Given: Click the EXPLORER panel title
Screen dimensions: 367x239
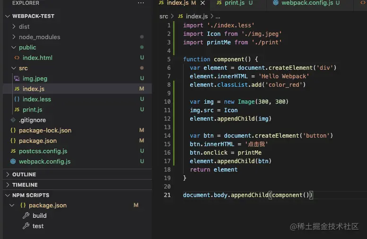Looking at the screenshot, I should click(26, 3).
